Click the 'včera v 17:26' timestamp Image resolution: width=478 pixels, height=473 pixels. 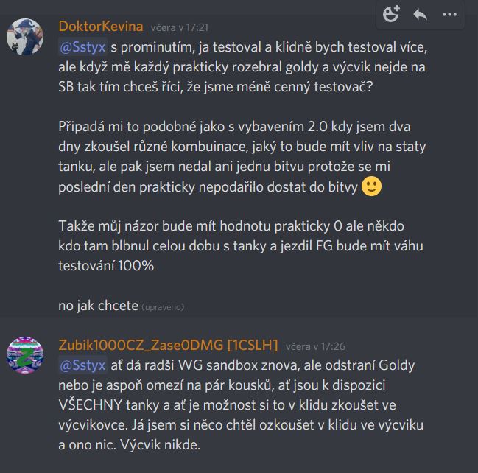(315, 347)
